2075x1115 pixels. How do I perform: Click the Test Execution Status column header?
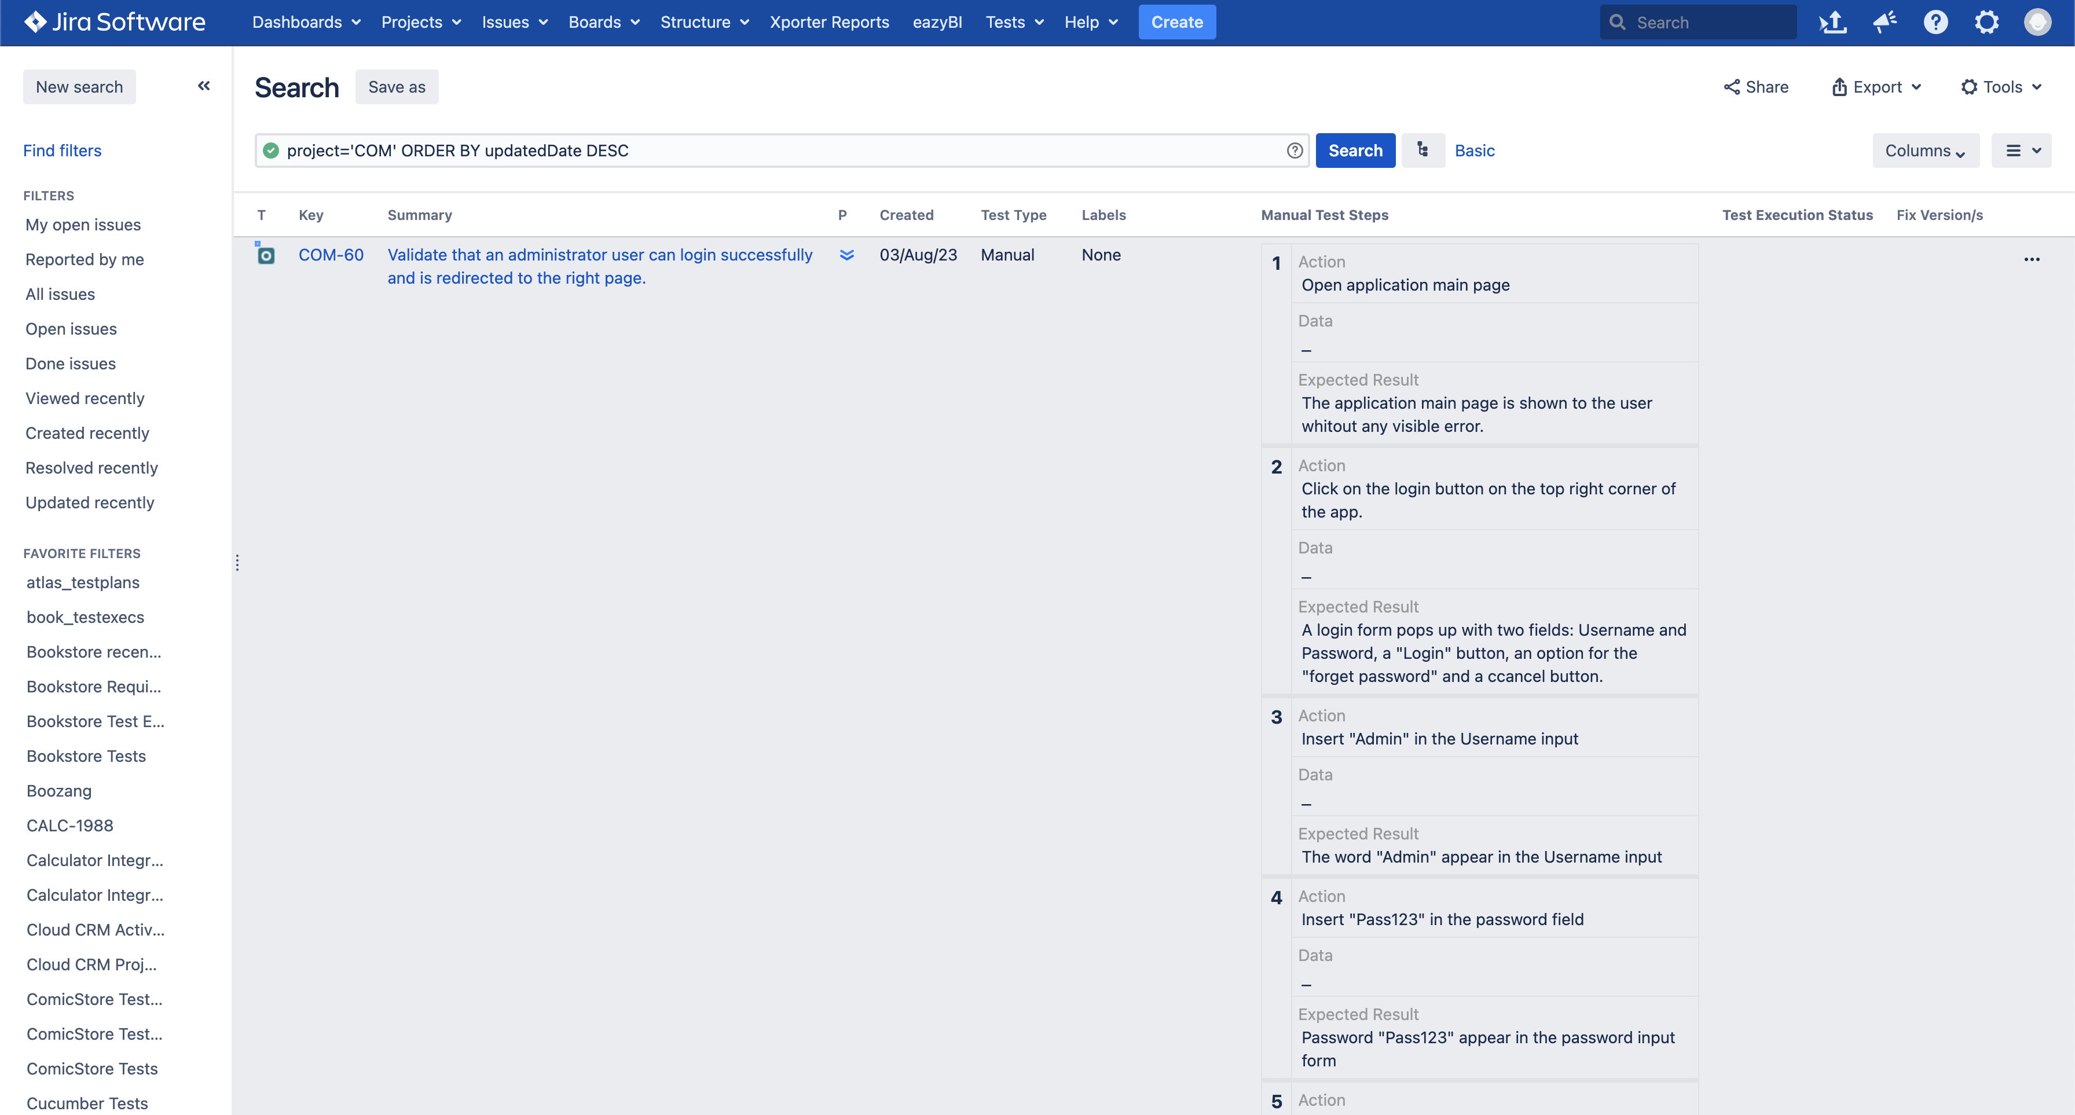click(1797, 215)
